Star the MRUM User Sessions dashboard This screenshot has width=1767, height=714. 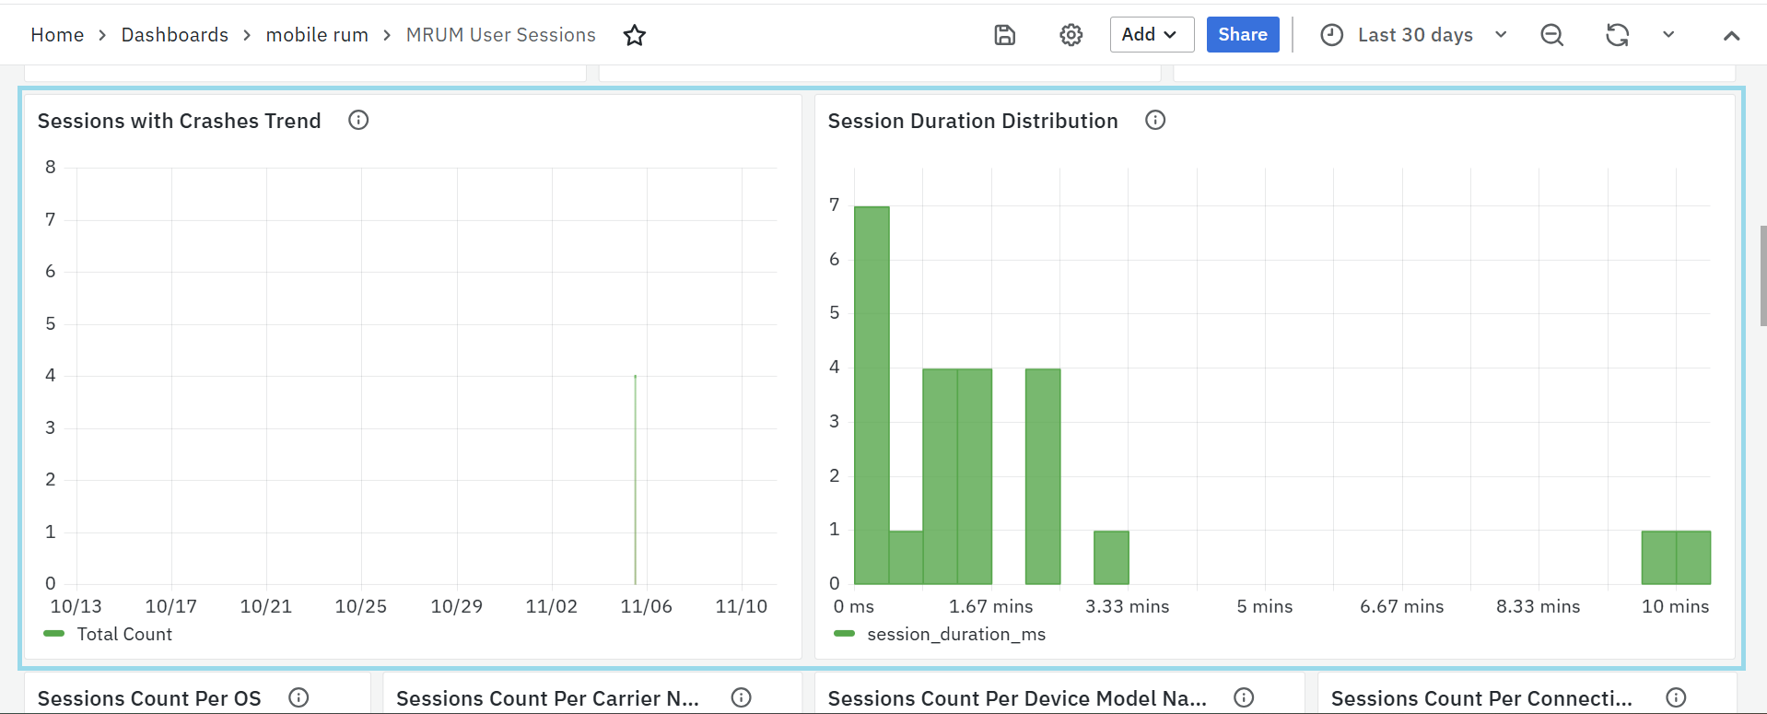[634, 35]
